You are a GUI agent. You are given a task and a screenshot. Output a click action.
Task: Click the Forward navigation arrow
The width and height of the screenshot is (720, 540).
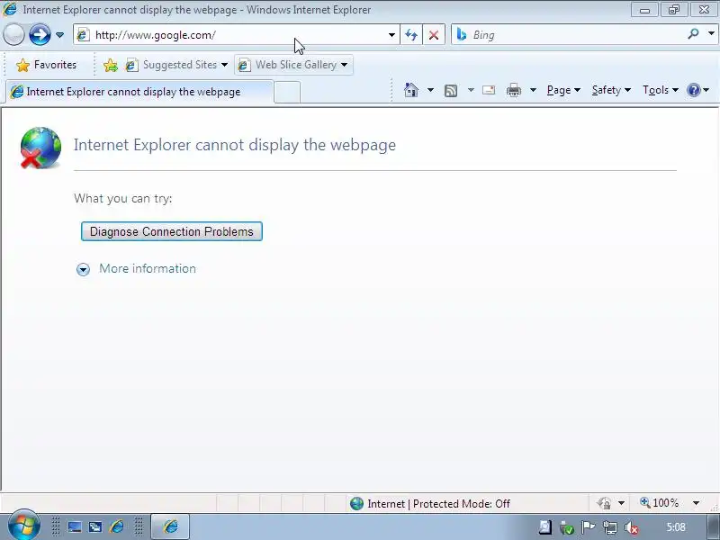pyautogui.click(x=40, y=35)
